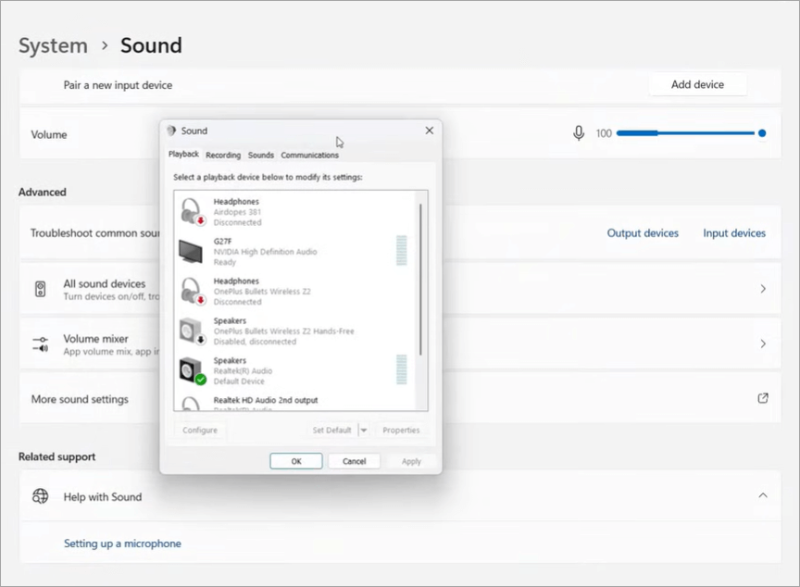
Task: Click the Help with Sound globe icon
Action: [40, 496]
